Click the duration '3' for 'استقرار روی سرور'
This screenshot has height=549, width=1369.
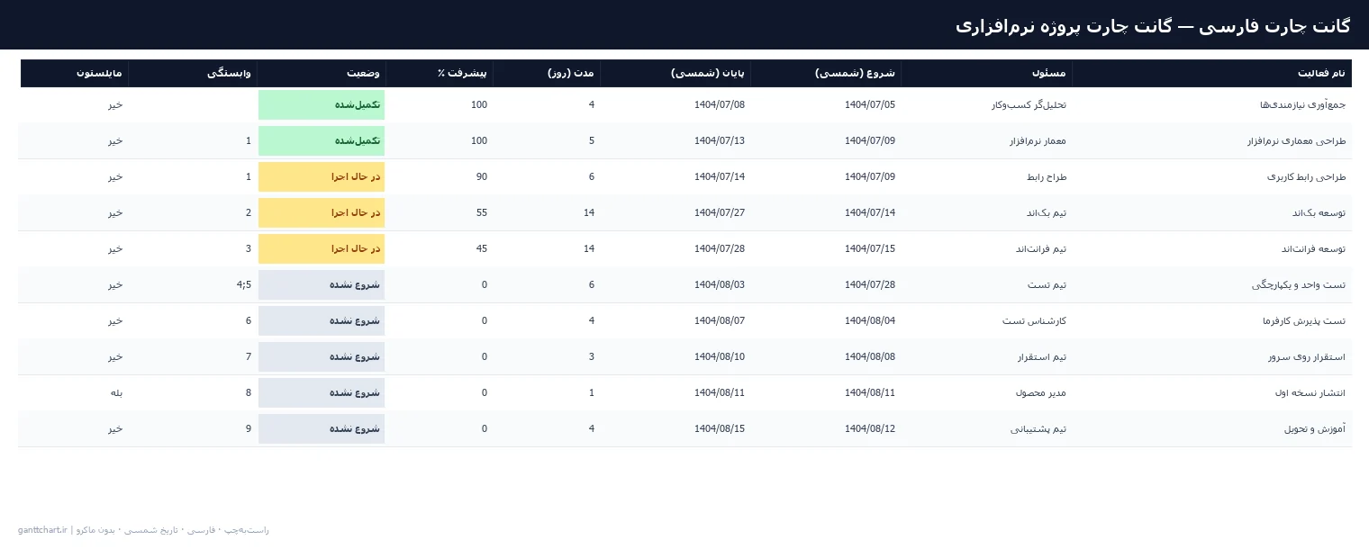pyautogui.click(x=592, y=356)
